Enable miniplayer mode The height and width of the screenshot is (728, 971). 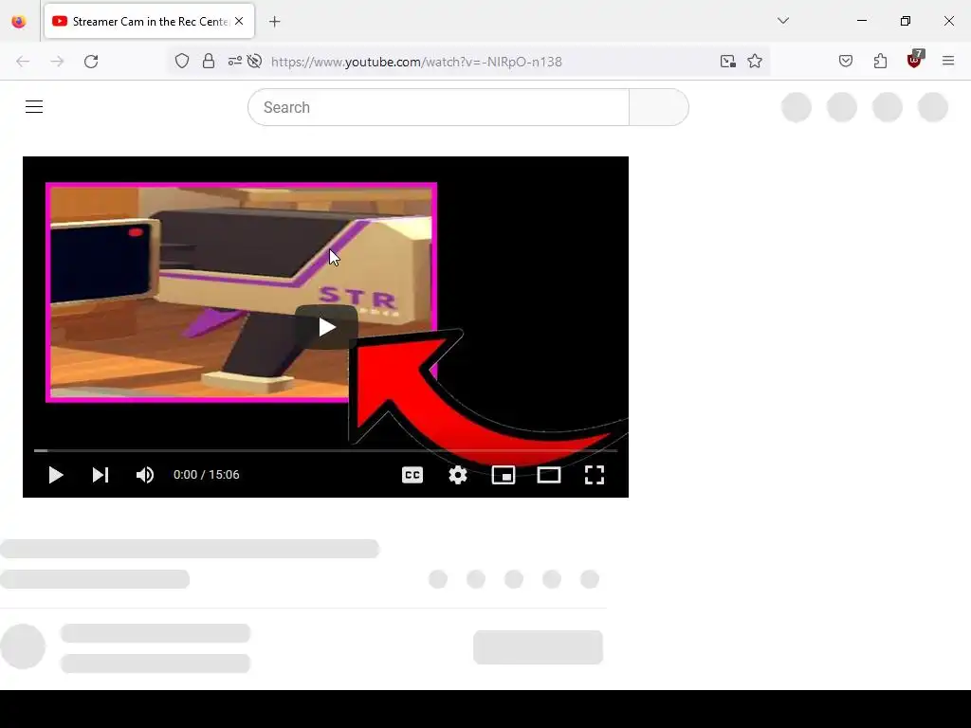coord(504,475)
